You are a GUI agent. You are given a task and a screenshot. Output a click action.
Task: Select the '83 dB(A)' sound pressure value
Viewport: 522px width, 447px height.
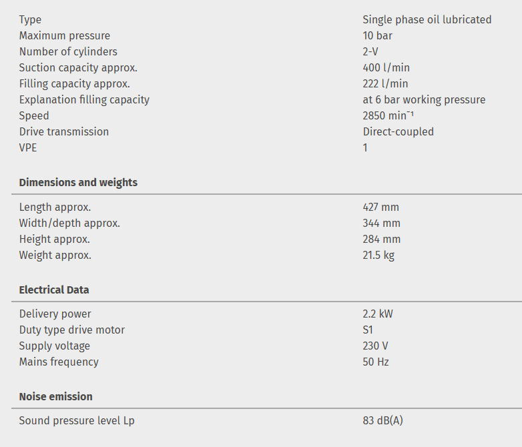click(x=382, y=420)
